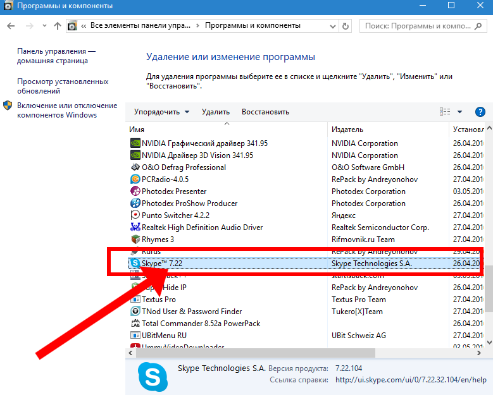Click the Realtek High Definition Audio Driver icon

tap(135, 228)
